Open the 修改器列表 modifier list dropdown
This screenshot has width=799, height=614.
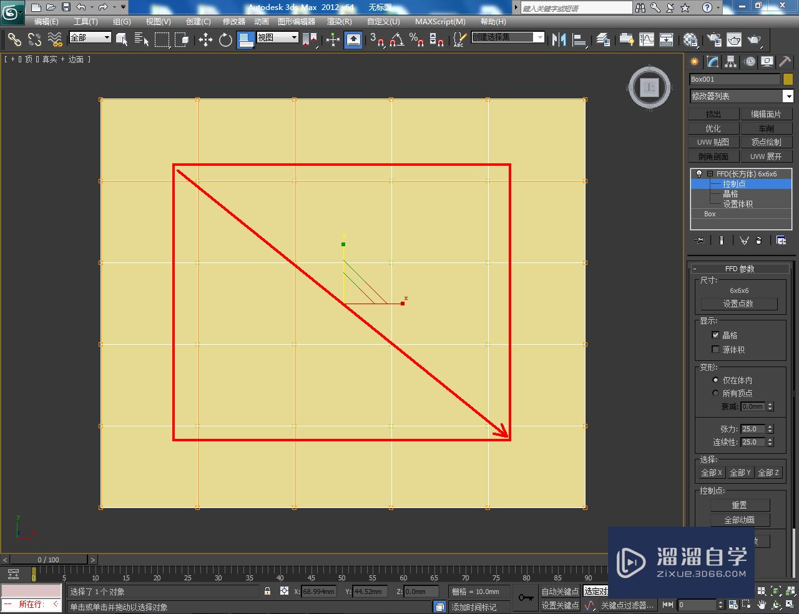click(788, 96)
